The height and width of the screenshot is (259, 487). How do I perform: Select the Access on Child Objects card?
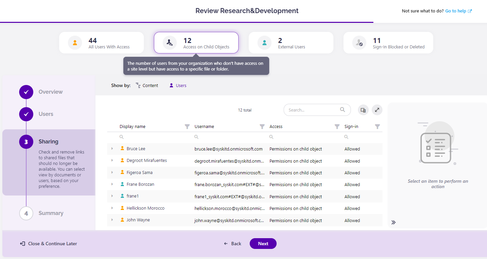[196, 43]
